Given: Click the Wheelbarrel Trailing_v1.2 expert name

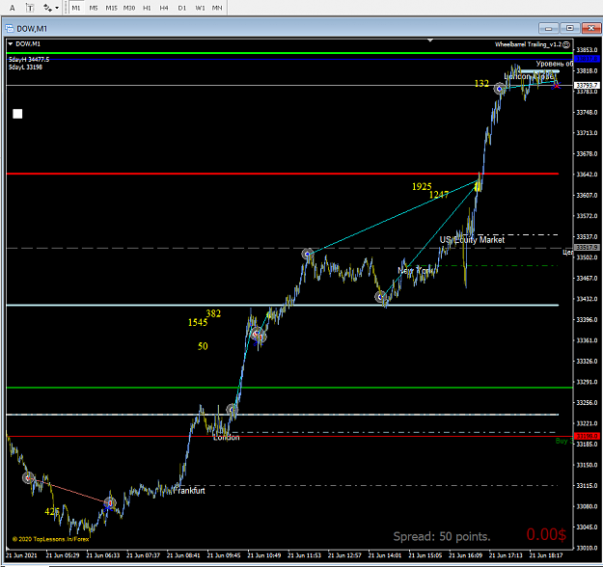Looking at the screenshot, I should coord(528,44).
